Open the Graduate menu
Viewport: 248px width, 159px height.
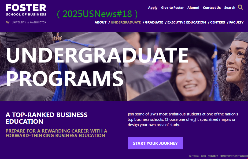click(154, 22)
